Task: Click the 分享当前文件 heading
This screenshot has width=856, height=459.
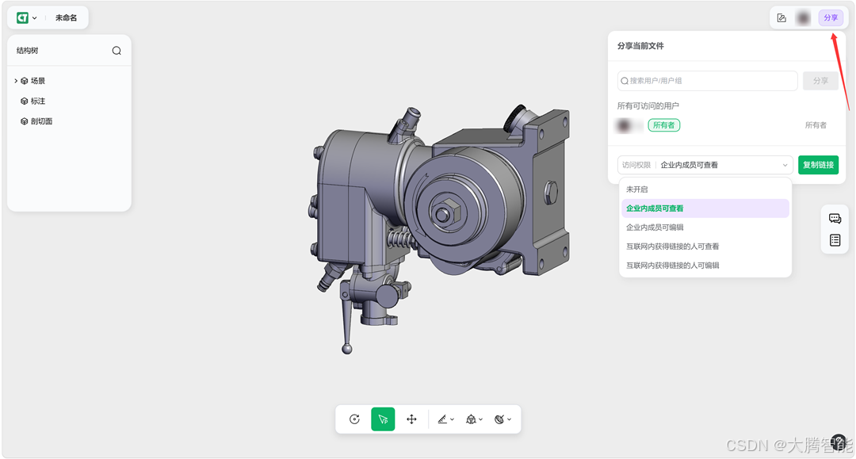Action: pos(640,46)
